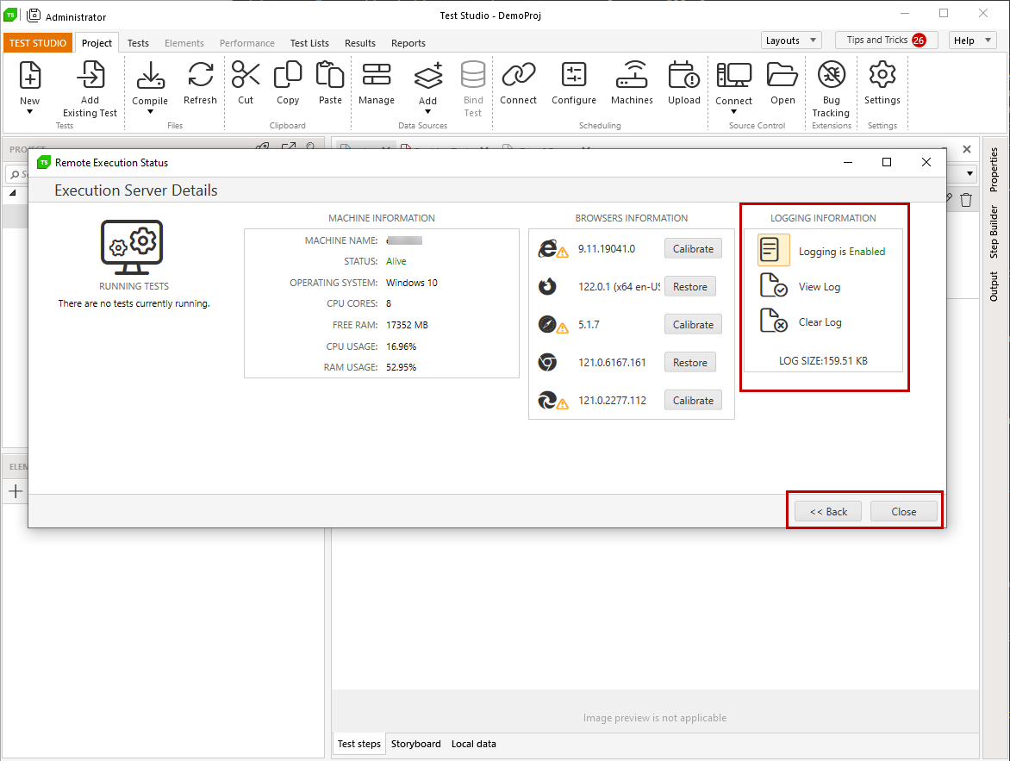Restore Chrome 121.0.6167.161 browser
The image size is (1010, 761).
click(690, 363)
